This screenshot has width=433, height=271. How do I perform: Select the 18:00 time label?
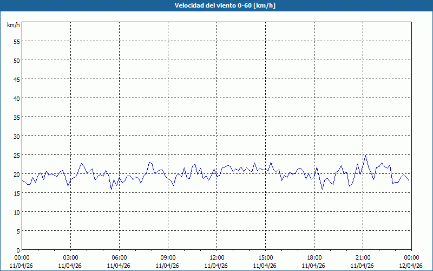tap(314, 257)
